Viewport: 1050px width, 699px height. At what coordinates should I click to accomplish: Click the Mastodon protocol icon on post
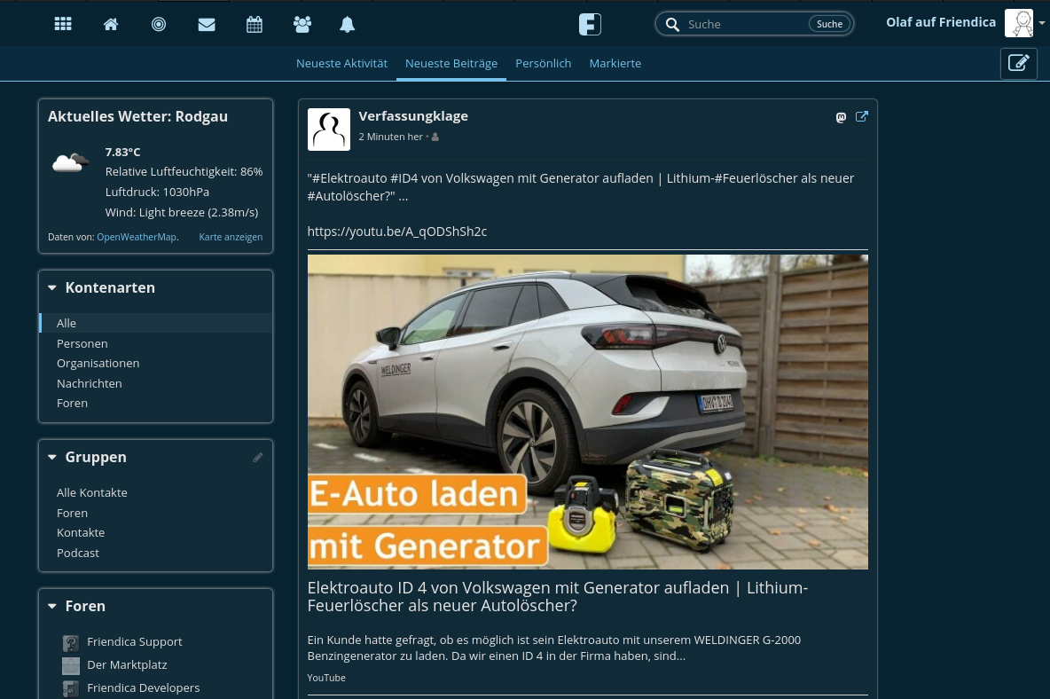tap(841, 117)
